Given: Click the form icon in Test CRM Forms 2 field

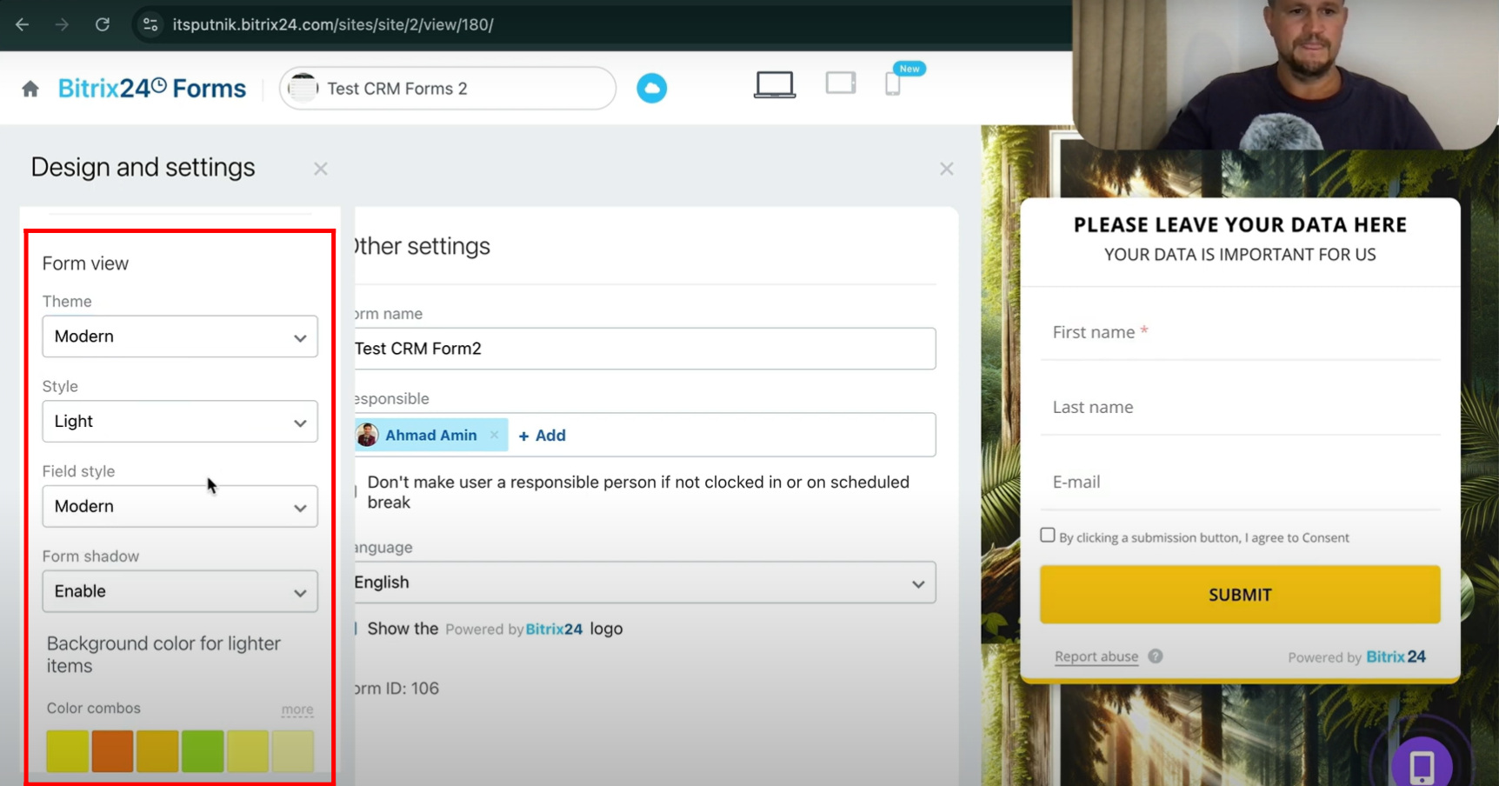Looking at the screenshot, I should (303, 88).
